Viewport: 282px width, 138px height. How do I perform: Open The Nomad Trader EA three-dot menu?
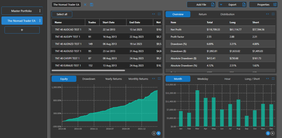coord(40,21)
